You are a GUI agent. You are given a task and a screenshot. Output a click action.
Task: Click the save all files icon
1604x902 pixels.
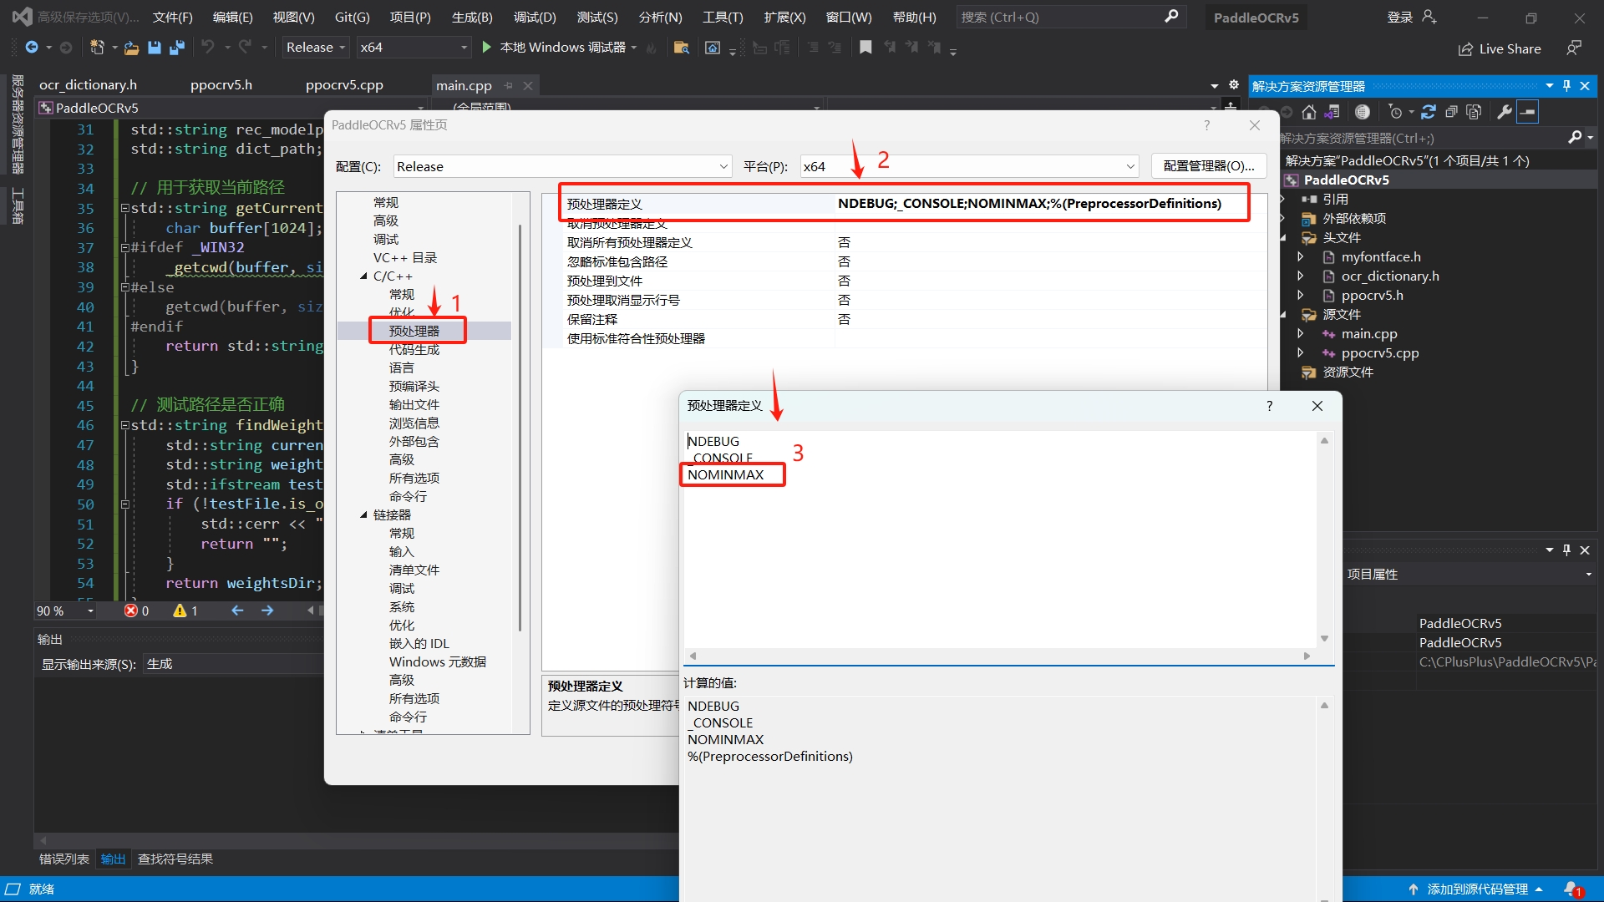pos(176,48)
